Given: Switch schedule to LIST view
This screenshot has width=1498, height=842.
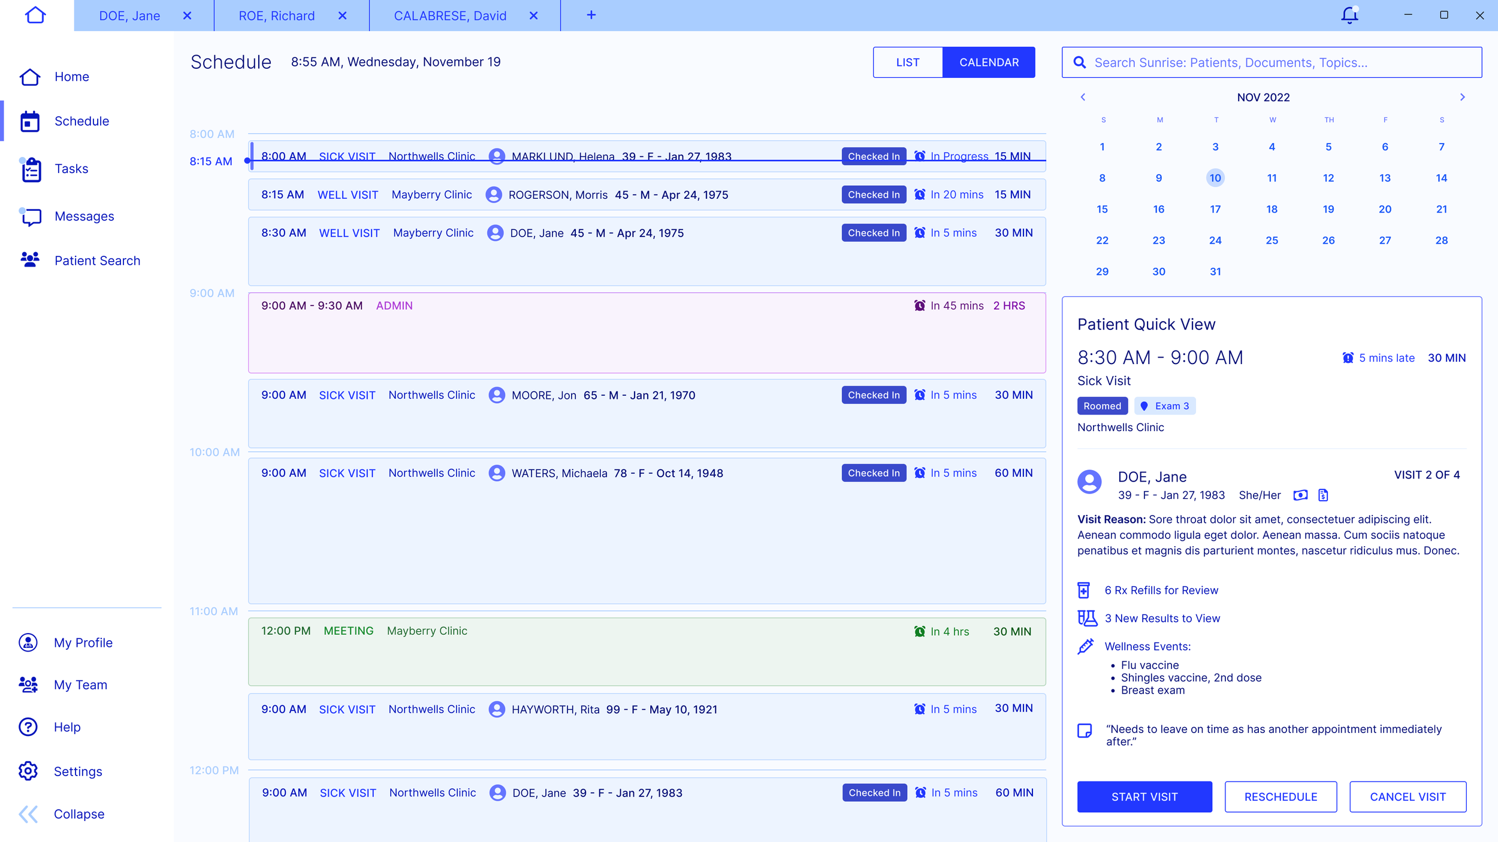Looking at the screenshot, I should pos(907,62).
